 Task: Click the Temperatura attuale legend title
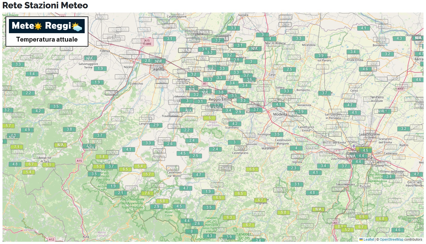pos(47,39)
